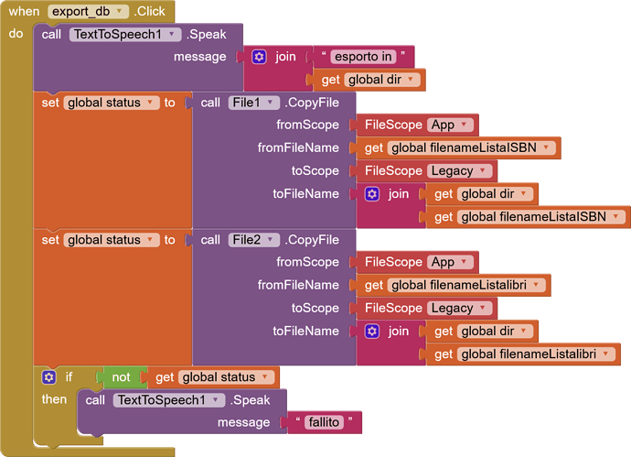Edit the "esporto in" text string field
The height and width of the screenshot is (457, 631).
[x=363, y=57]
